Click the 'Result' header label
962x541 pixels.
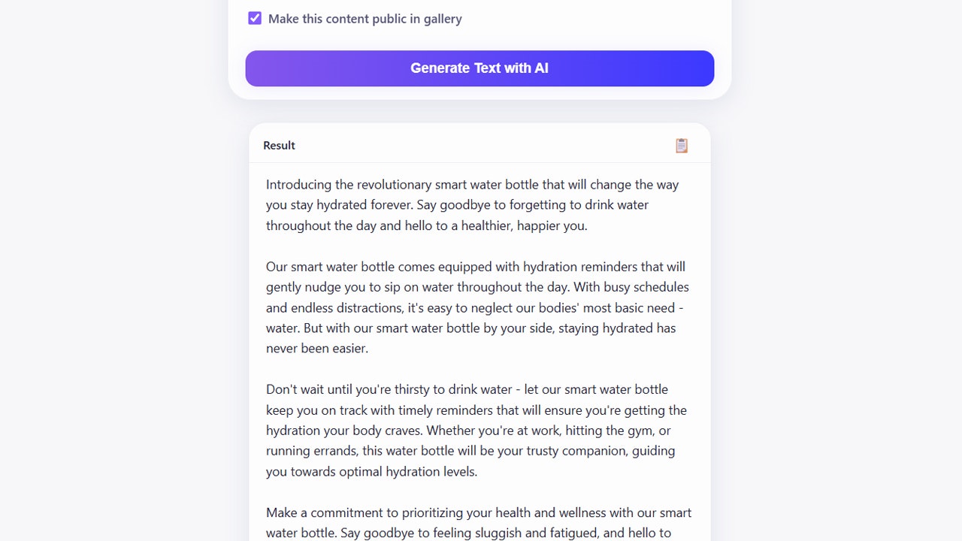coord(279,145)
